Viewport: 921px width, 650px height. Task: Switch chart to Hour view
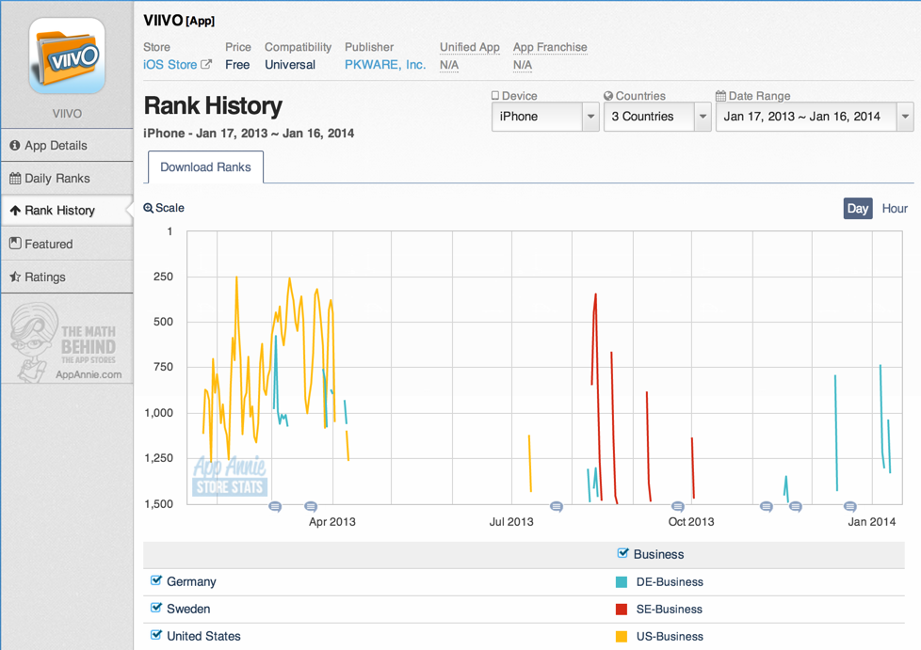pos(895,209)
